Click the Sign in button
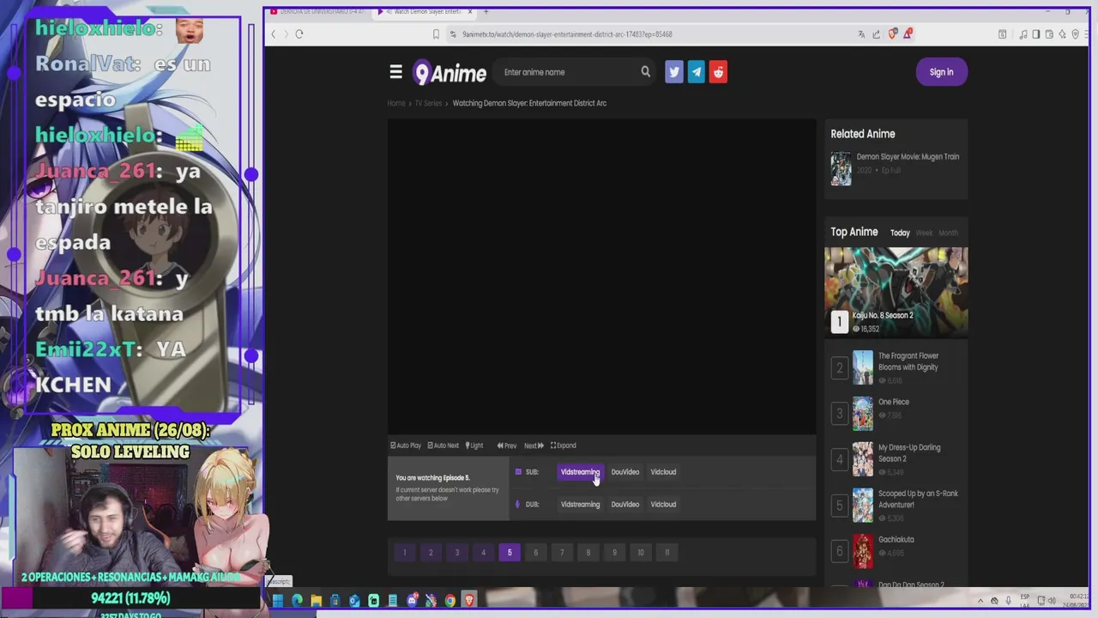The image size is (1098, 618). pyautogui.click(x=941, y=72)
